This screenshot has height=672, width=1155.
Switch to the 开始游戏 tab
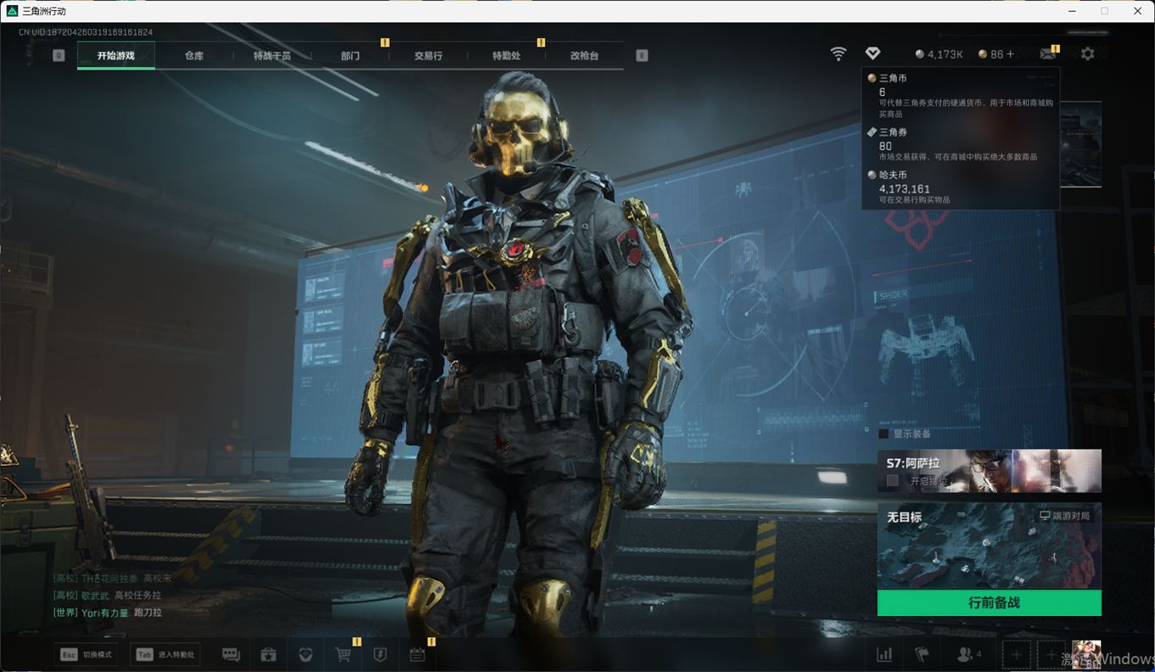(x=115, y=55)
